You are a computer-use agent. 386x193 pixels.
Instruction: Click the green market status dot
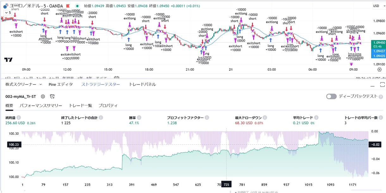(78, 6)
